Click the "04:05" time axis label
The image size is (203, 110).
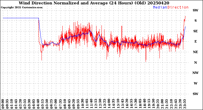[x=34, y=104]
